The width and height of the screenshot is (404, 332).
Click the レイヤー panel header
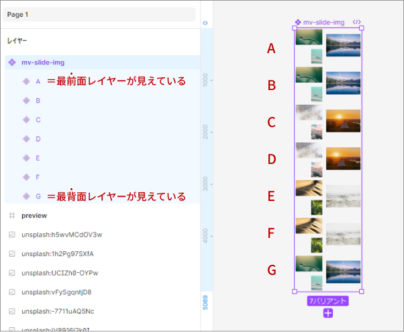pyautogui.click(x=17, y=40)
